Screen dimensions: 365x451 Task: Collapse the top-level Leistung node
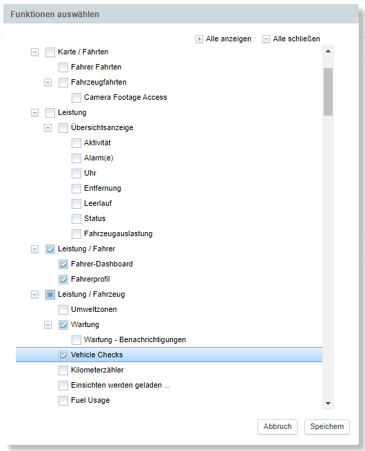34,113
